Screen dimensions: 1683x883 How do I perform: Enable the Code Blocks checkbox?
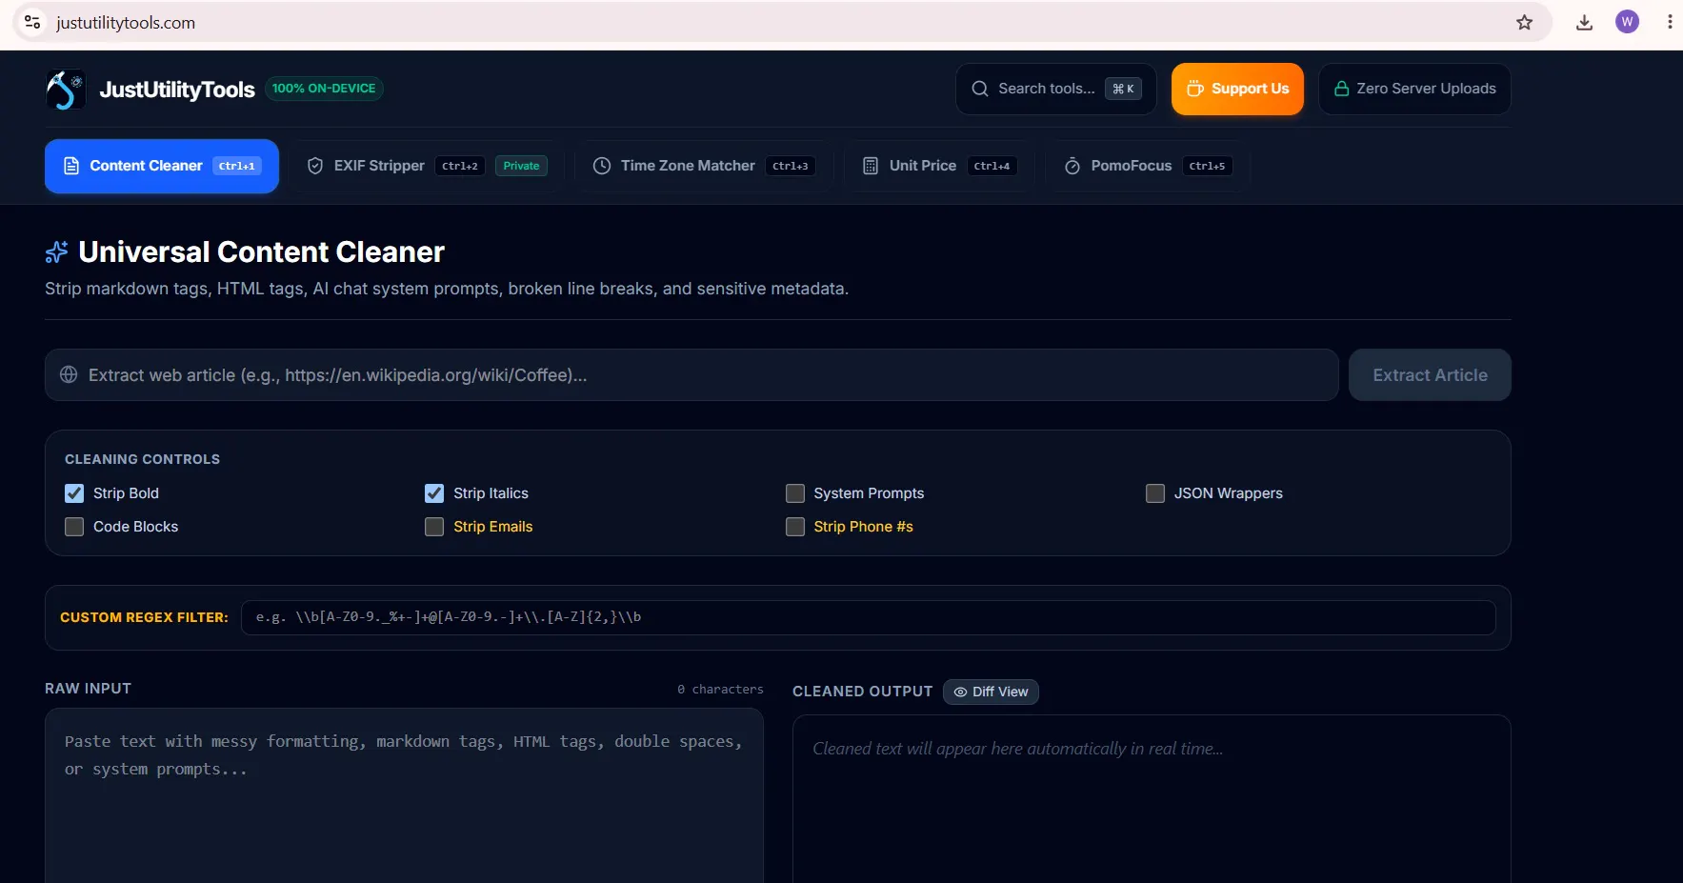[x=74, y=527]
